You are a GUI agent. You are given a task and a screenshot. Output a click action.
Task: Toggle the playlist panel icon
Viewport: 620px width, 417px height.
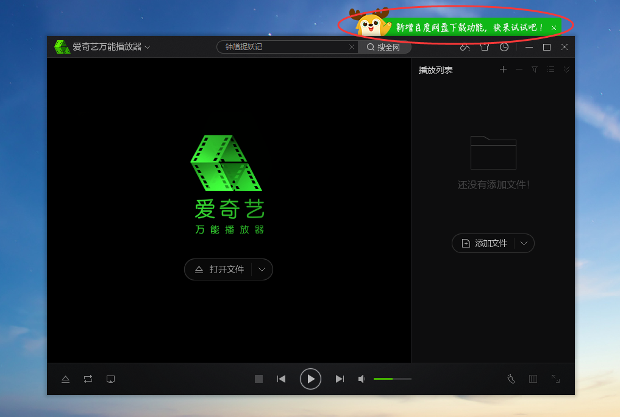533,379
